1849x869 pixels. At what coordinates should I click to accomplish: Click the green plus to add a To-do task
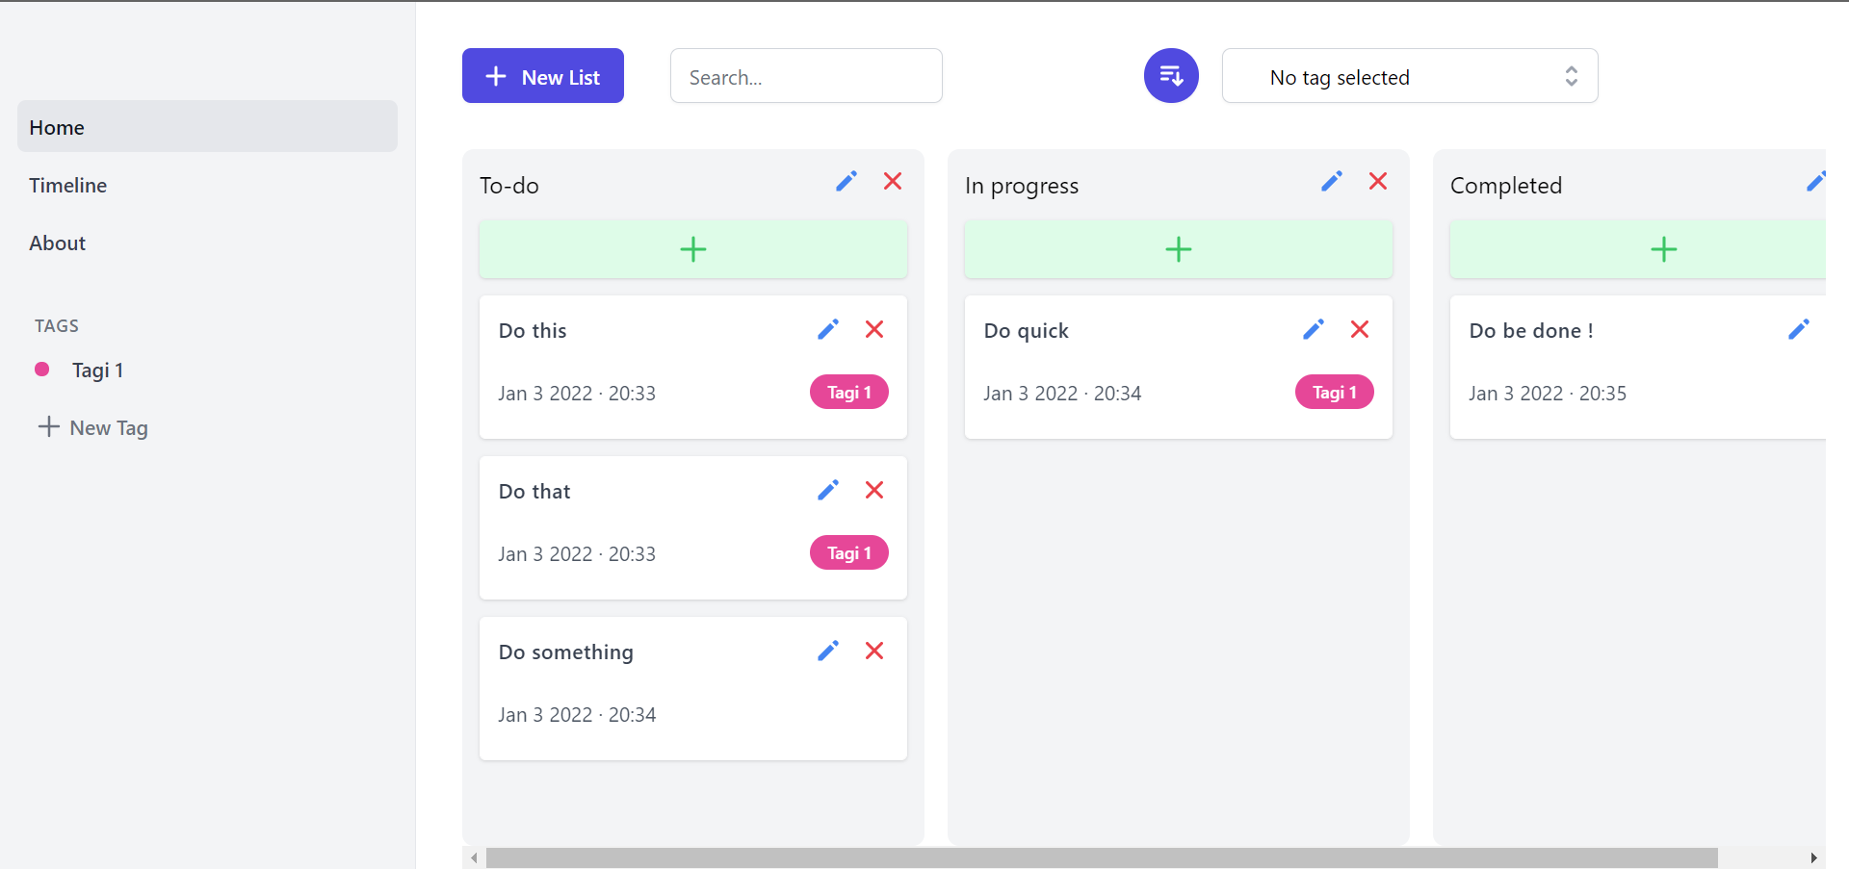point(693,249)
